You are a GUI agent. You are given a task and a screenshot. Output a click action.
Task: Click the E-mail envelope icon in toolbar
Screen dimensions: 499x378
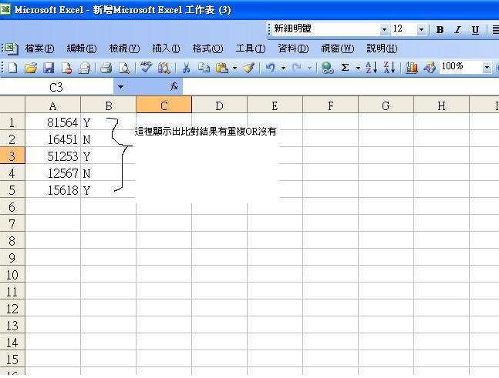point(84,68)
